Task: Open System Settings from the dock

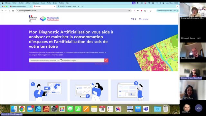Action: (54, 109)
